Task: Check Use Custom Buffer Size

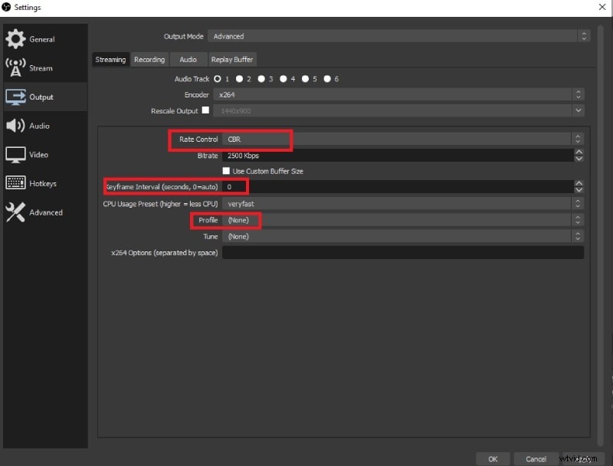Action: pos(227,171)
